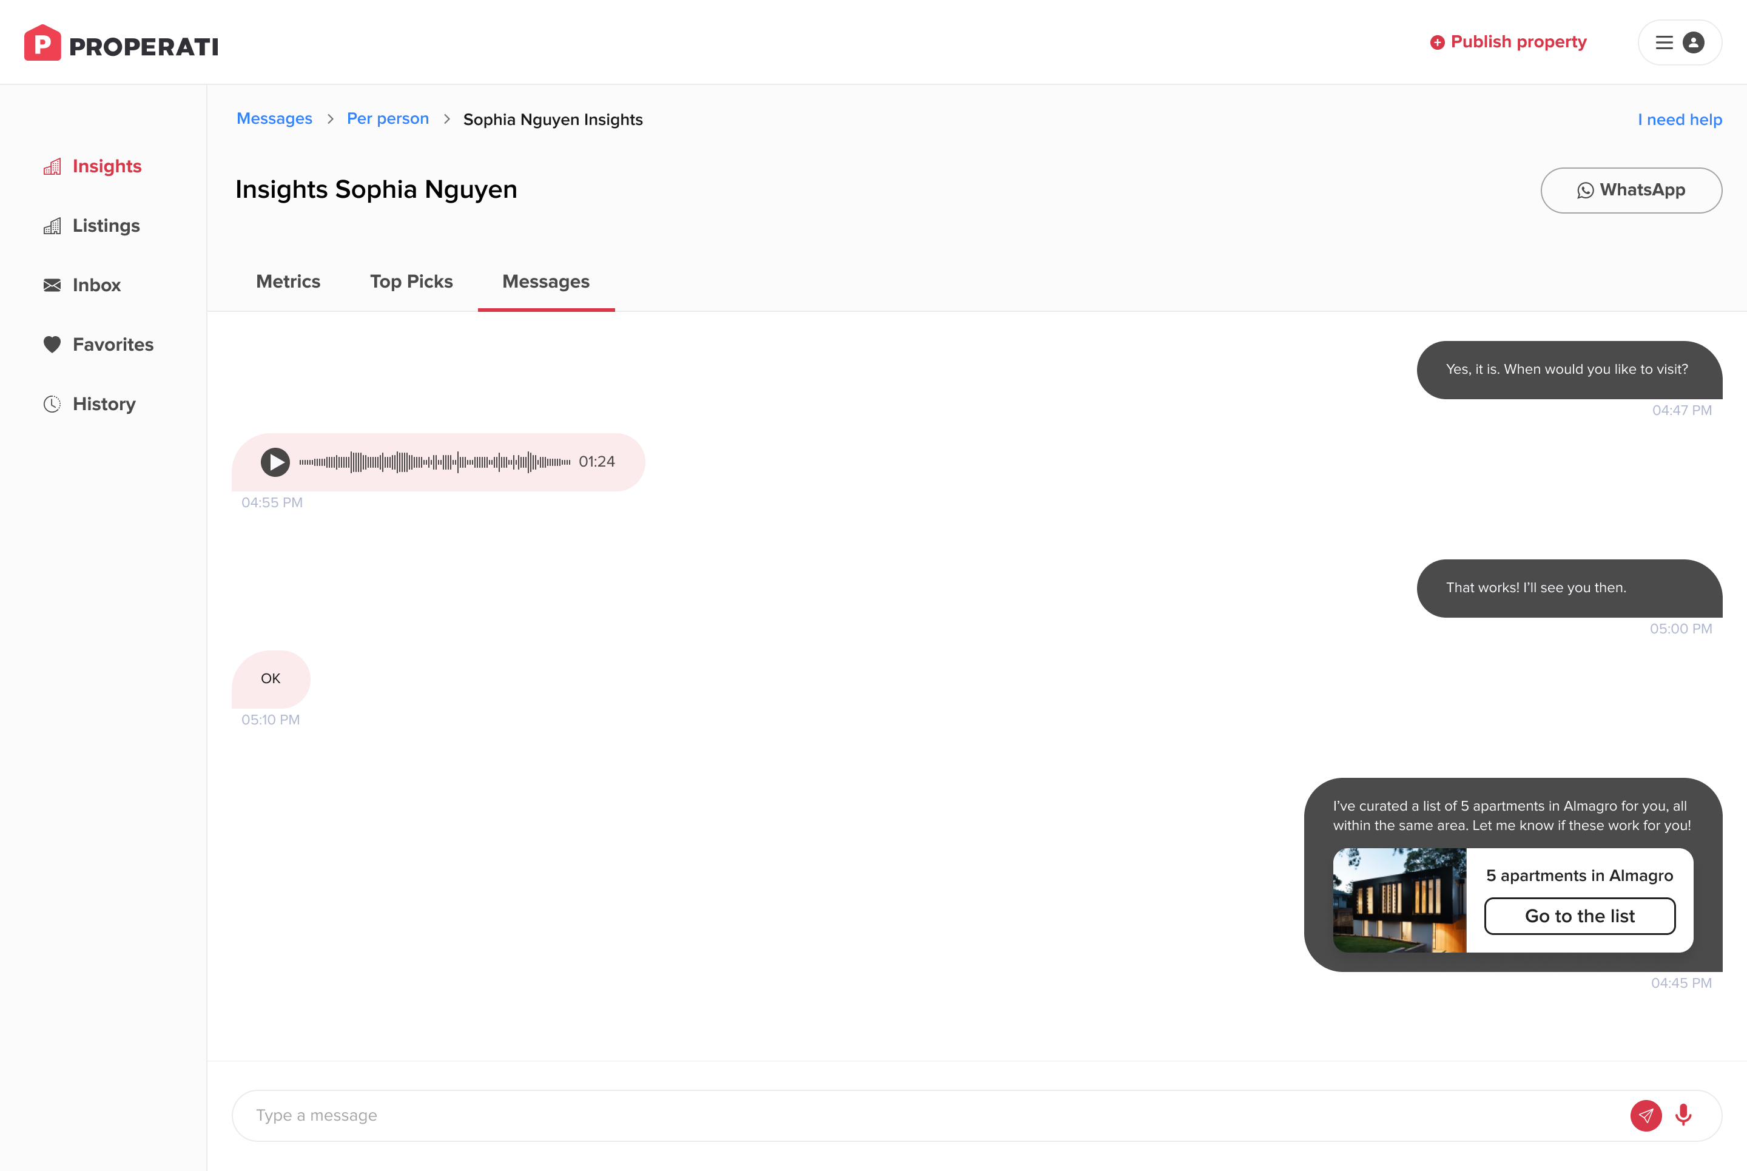Click the History clock icon
Image resolution: width=1747 pixels, height=1171 pixels.
tap(52, 404)
